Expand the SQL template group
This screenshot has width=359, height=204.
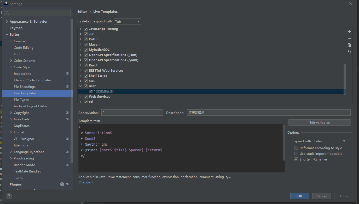pyautogui.click(x=81, y=81)
